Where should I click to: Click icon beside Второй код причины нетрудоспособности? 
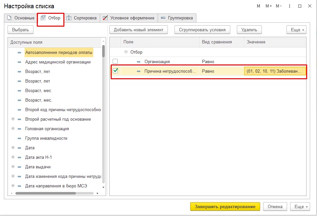point(19,110)
